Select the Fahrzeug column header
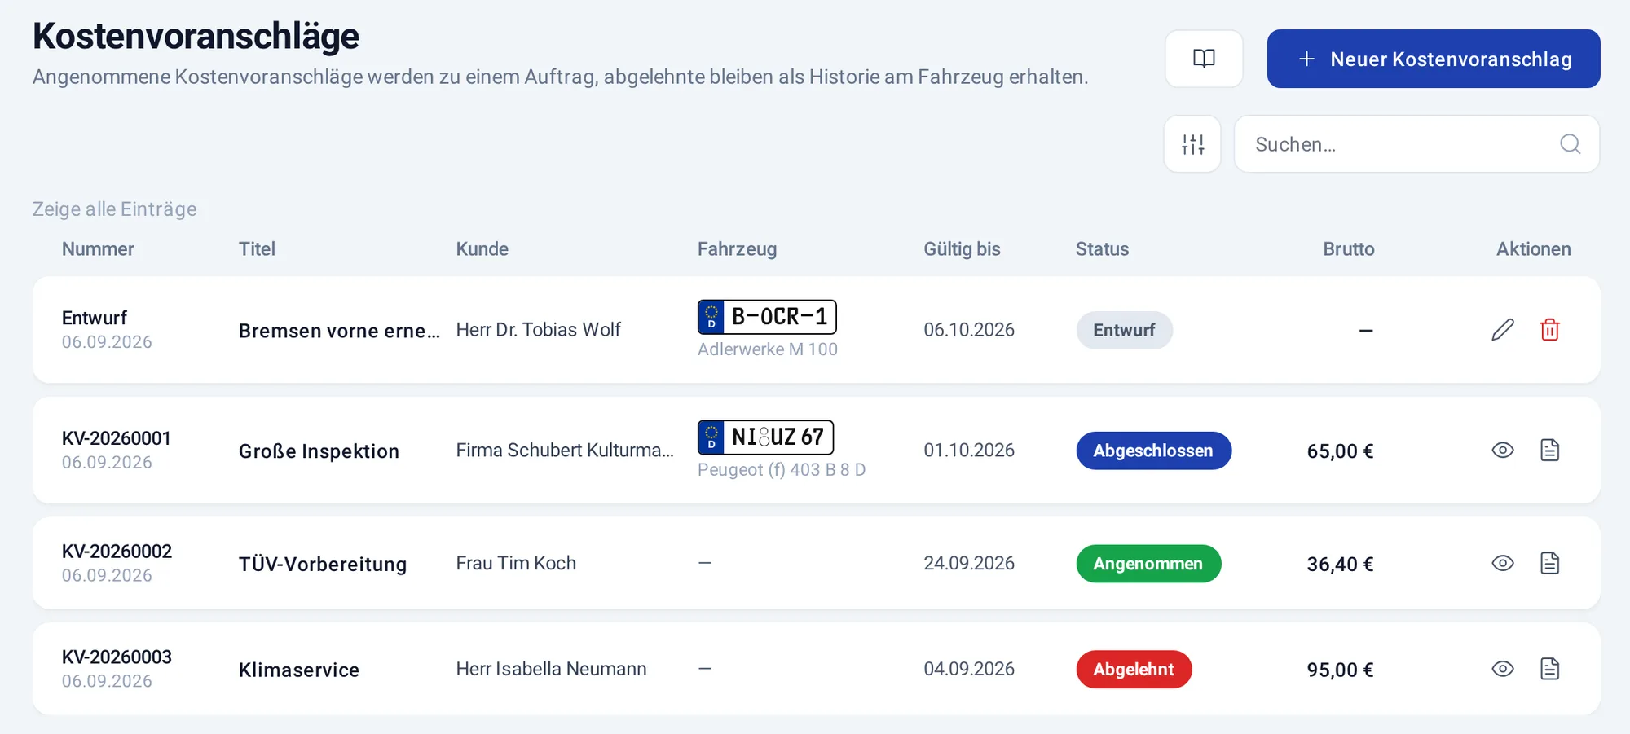 pyautogui.click(x=737, y=249)
